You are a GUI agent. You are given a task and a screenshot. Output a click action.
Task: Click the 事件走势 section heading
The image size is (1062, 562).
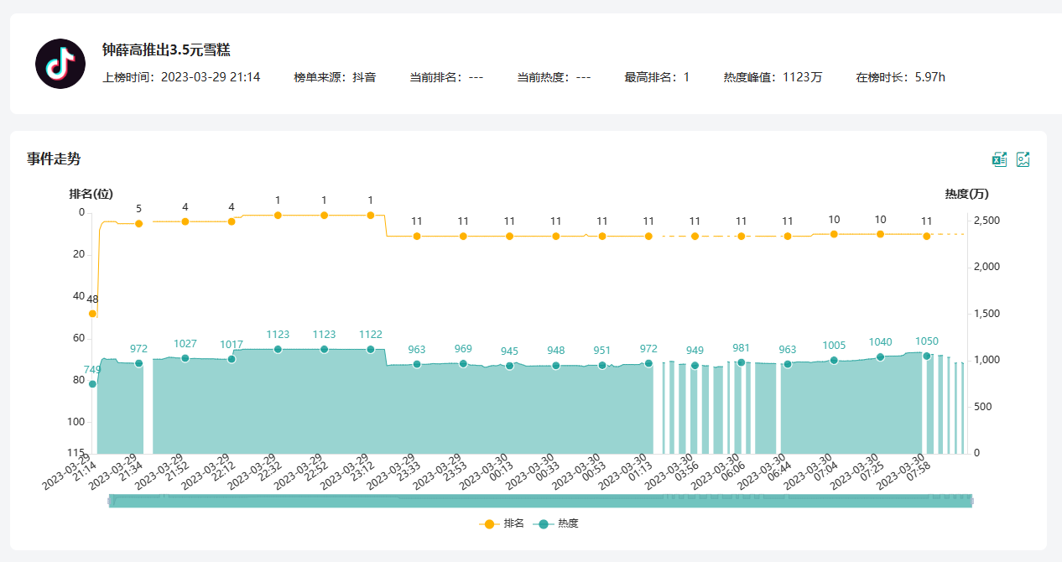pyautogui.click(x=54, y=159)
